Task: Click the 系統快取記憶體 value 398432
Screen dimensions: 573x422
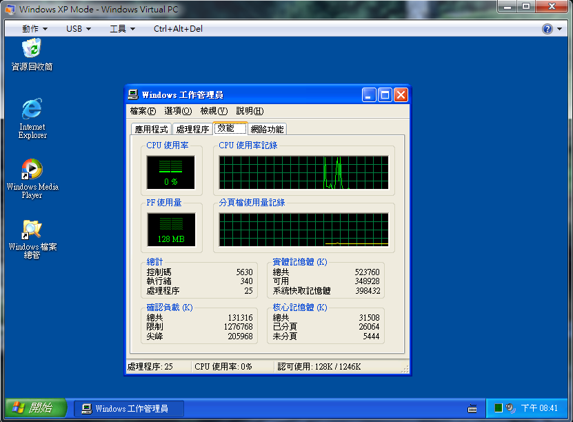Action: 368,290
